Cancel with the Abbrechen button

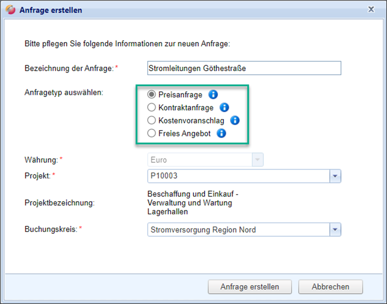(x=330, y=287)
